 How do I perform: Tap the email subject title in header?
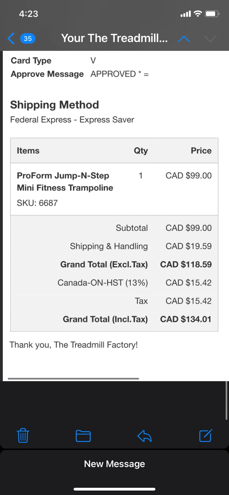[x=114, y=38]
